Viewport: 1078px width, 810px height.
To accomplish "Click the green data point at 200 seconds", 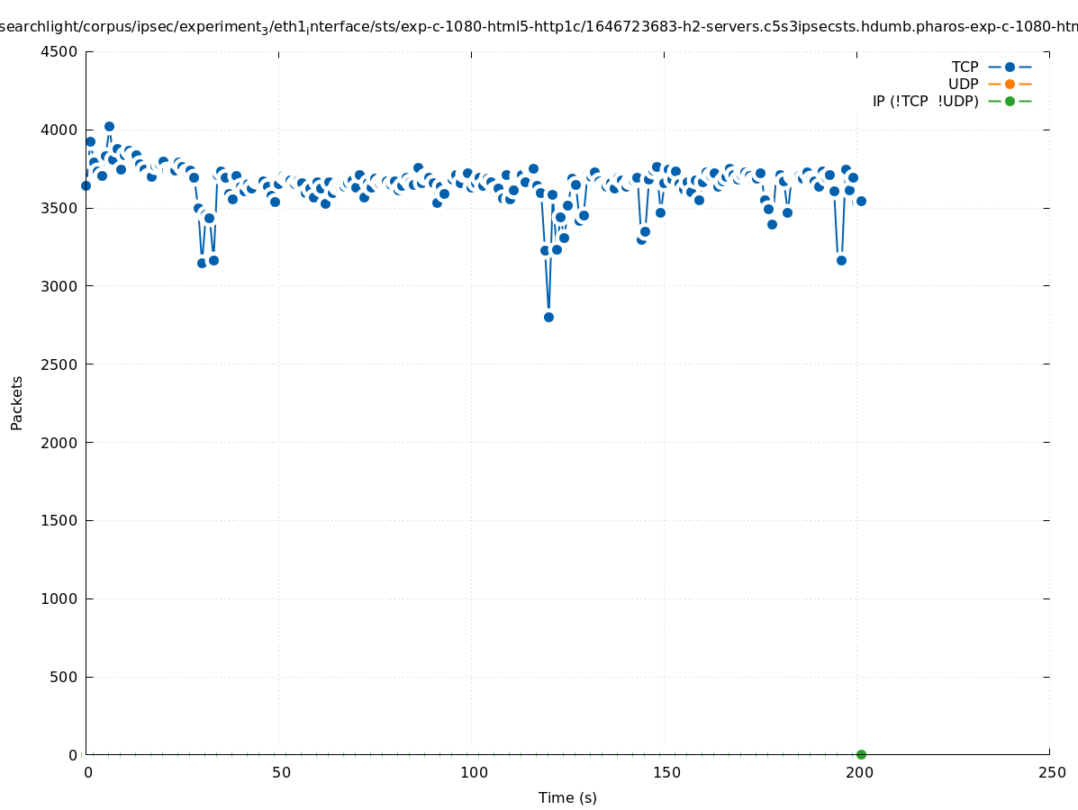I will pyautogui.click(x=861, y=754).
